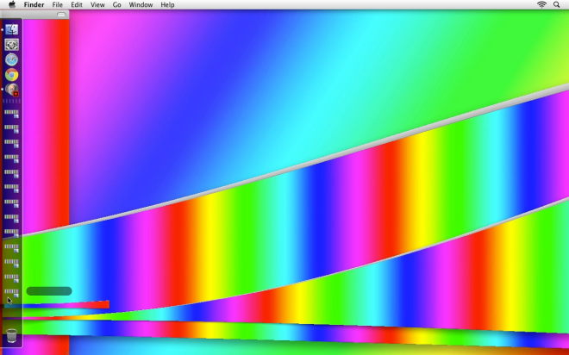Viewport: 569px width, 355px height.
Task: Open Finder from the Dock
Action: (11, 29)
